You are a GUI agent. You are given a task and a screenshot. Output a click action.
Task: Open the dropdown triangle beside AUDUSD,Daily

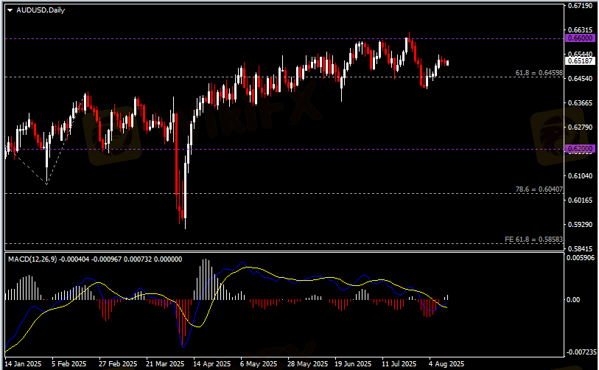click(x=10, y=10)
